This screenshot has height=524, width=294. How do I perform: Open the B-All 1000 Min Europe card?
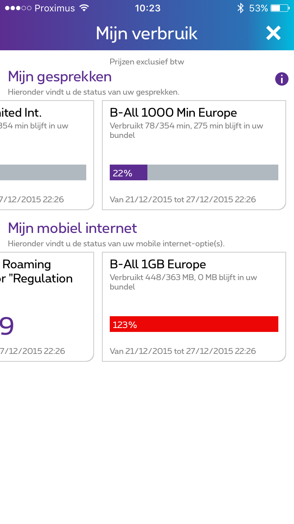194,155
